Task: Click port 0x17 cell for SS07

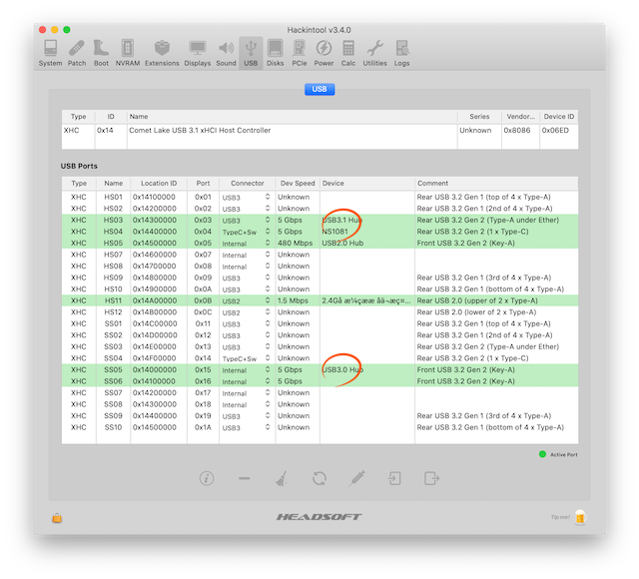Action: 203,392
